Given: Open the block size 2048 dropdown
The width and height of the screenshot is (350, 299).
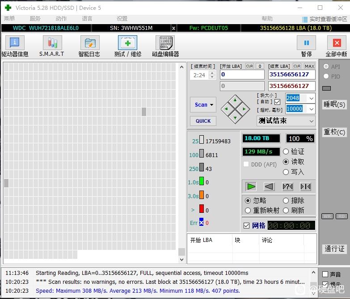Looking at the screenshot, I should tap(312, 98).
